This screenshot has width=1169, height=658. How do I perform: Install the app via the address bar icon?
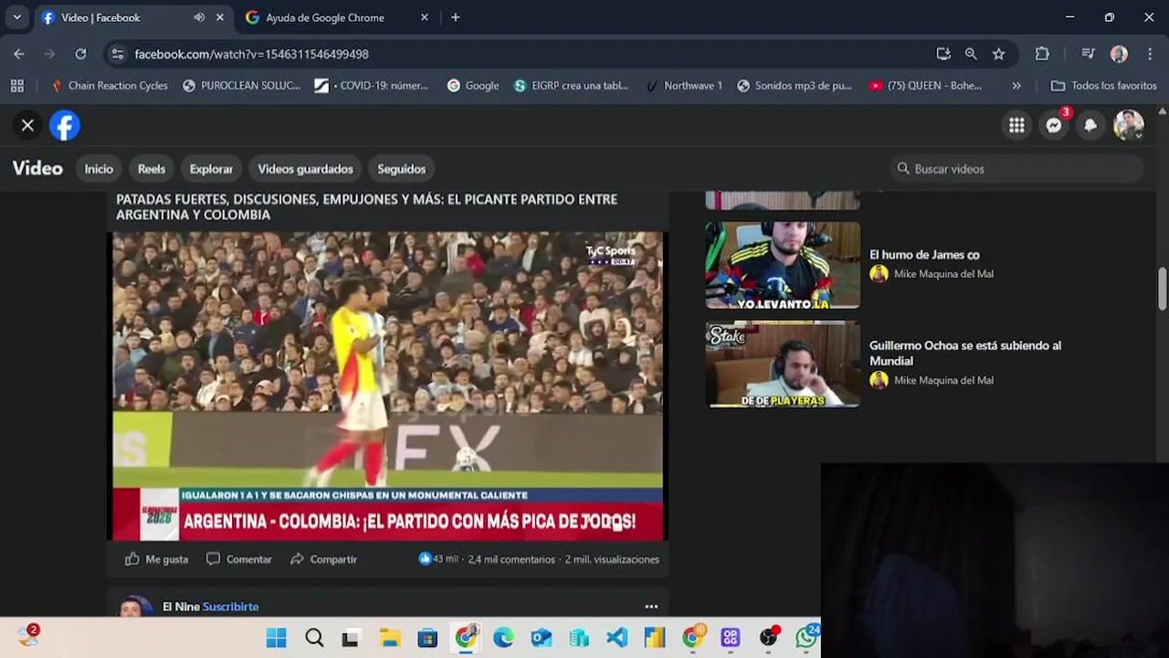pos(943,54)
